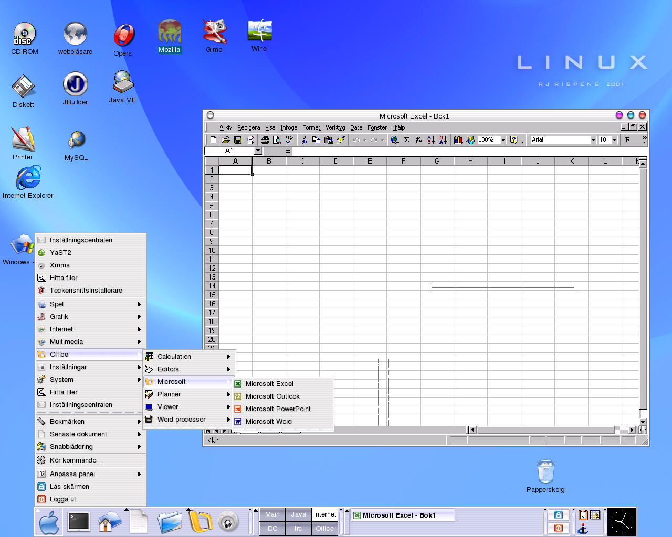This screenshot has height=537, width=672.
Task: Click the Bold F button in Excel
Action: click(x=627, y=140)
